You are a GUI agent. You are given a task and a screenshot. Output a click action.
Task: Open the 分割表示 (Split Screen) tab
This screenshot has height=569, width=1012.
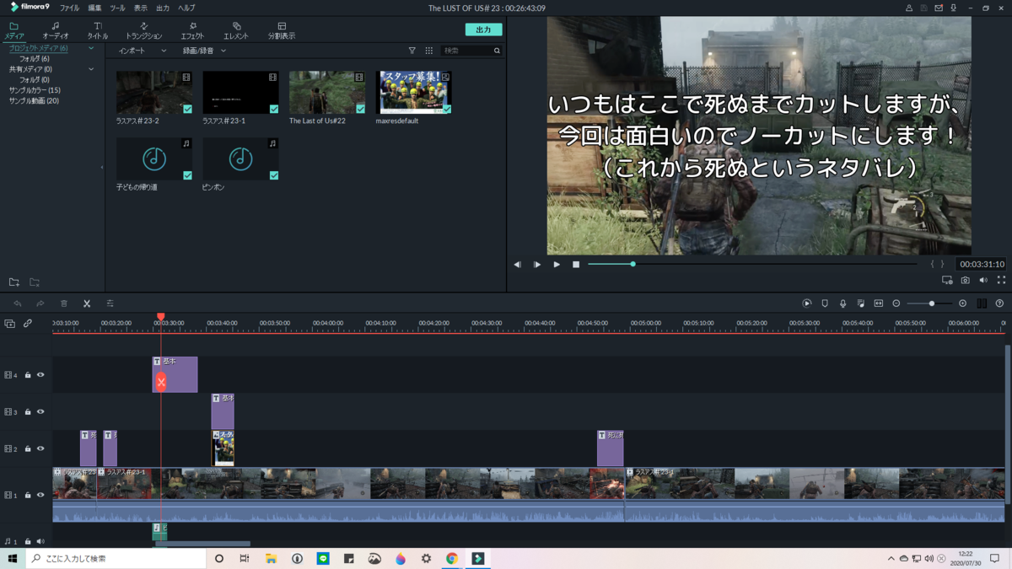point(282,31)
